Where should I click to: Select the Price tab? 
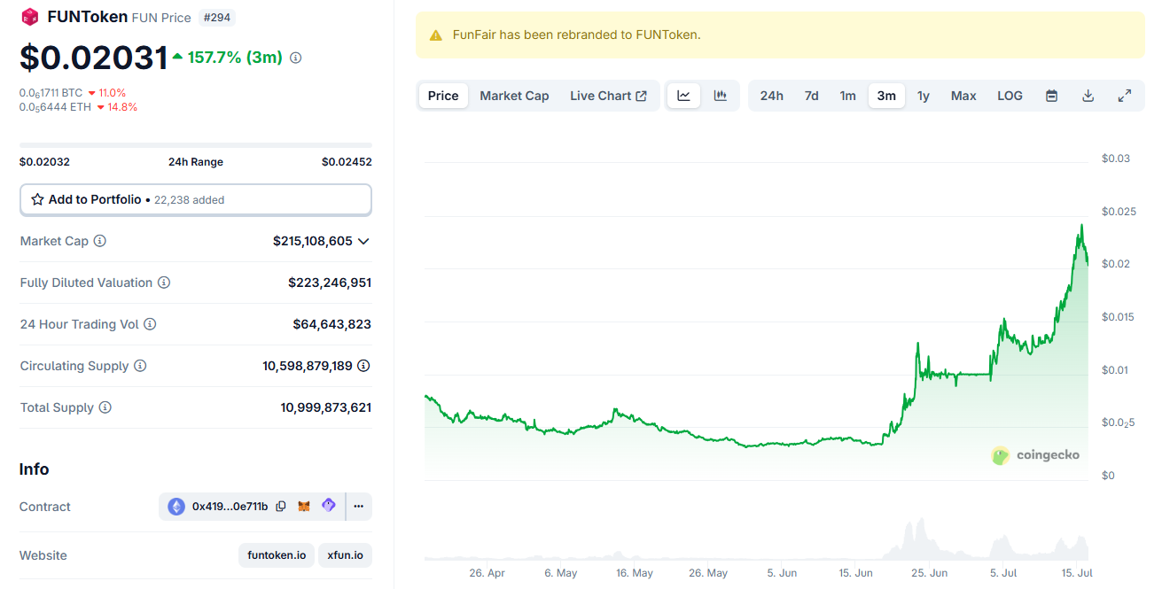coord(443,96)
